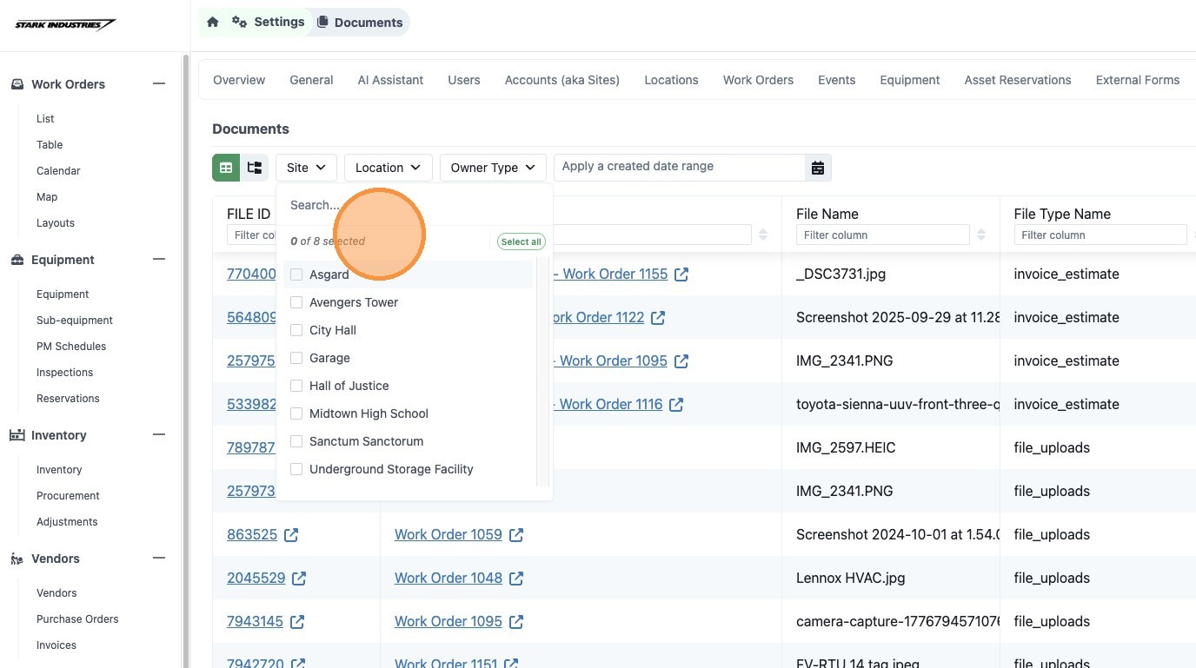Click the Vendors sidebar section icon

[x=17, y=559]
